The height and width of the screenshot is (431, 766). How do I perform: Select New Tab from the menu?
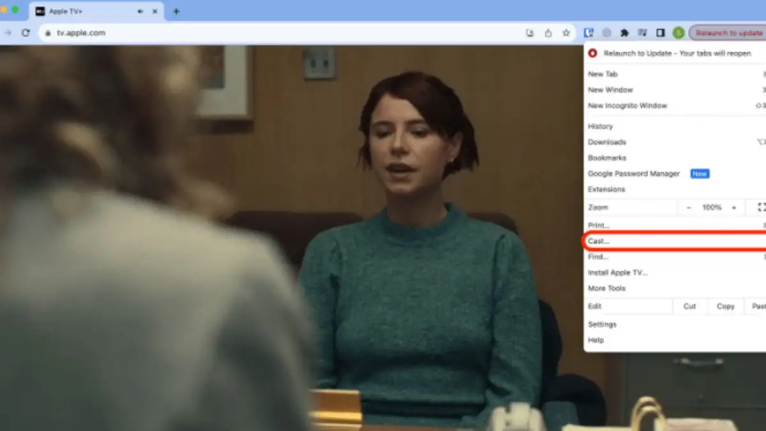pos(675,74)
